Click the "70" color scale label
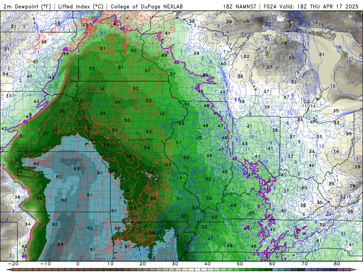This screenshot has width=363, height=272. pos(304,264)
